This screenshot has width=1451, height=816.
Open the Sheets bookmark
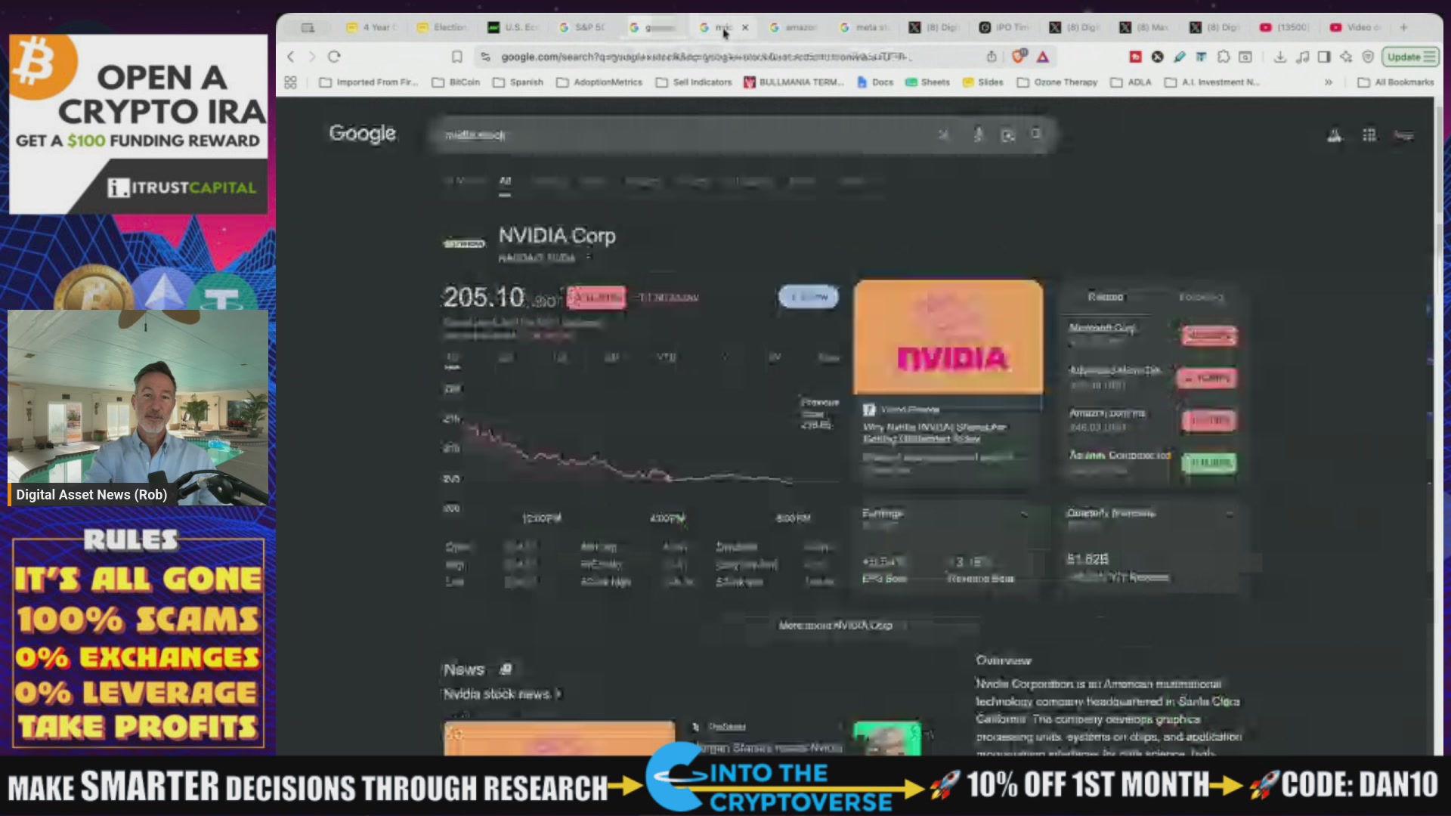pos(927,82)
